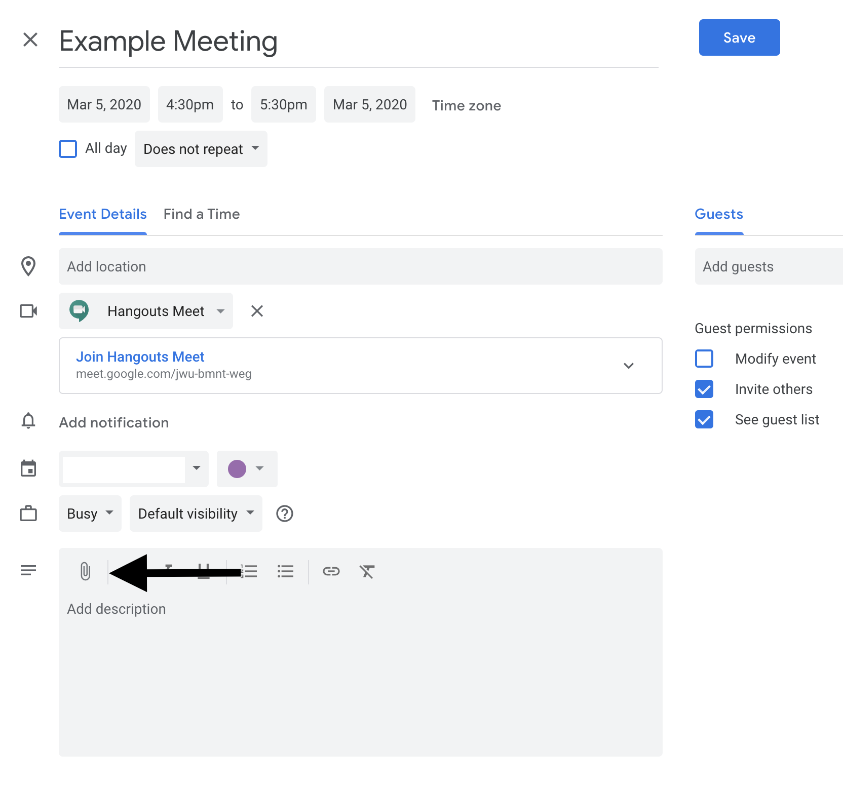Open the Does not repeat dropdown
The height and width of the screenshot is (788, 843).
click(201, 148)
